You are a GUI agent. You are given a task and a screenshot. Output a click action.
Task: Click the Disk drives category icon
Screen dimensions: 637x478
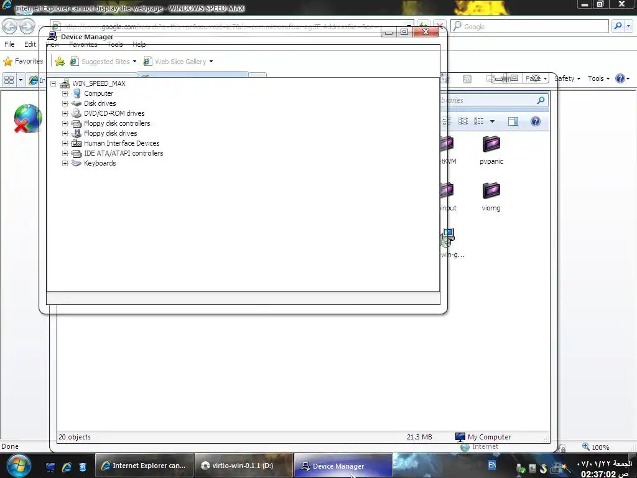point(77,103)
